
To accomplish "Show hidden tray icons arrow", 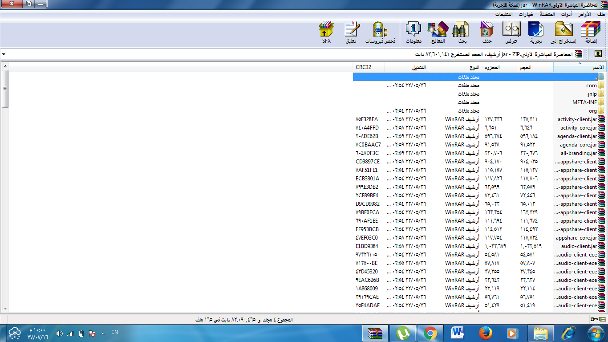I will tap(103, 333).
